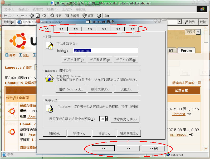210x159 pixels.
Task: Click 使用默认页(D) button
Action: pyautogui.click(x=100, y=60)
